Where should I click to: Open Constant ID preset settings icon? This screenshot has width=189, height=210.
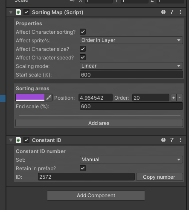(172, 140)
